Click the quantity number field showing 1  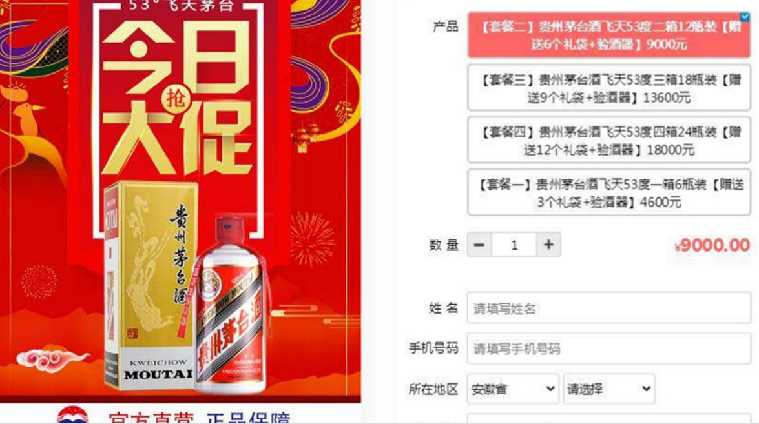click(x=514, y=245)
